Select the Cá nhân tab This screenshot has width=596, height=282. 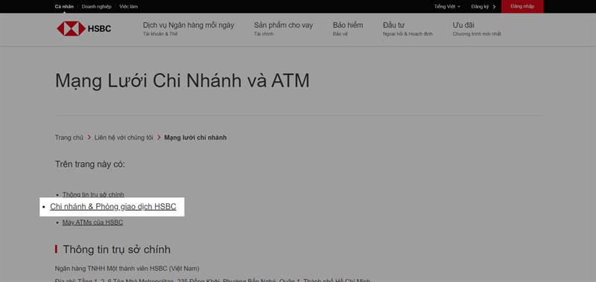coord(64,7)
